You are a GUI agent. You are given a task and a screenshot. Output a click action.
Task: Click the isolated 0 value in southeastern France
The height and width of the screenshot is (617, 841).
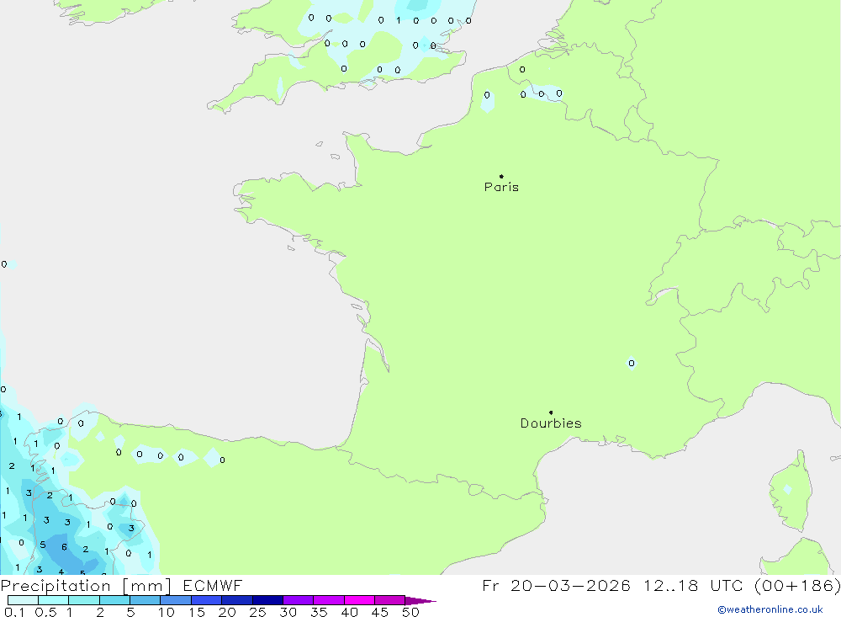pyautogui.click(x=632, y=364)
